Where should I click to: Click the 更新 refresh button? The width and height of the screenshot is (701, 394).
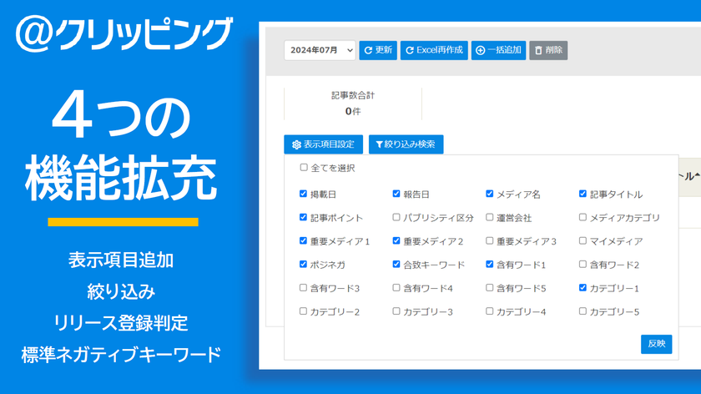pyautogui.click(x=378, y=50)
